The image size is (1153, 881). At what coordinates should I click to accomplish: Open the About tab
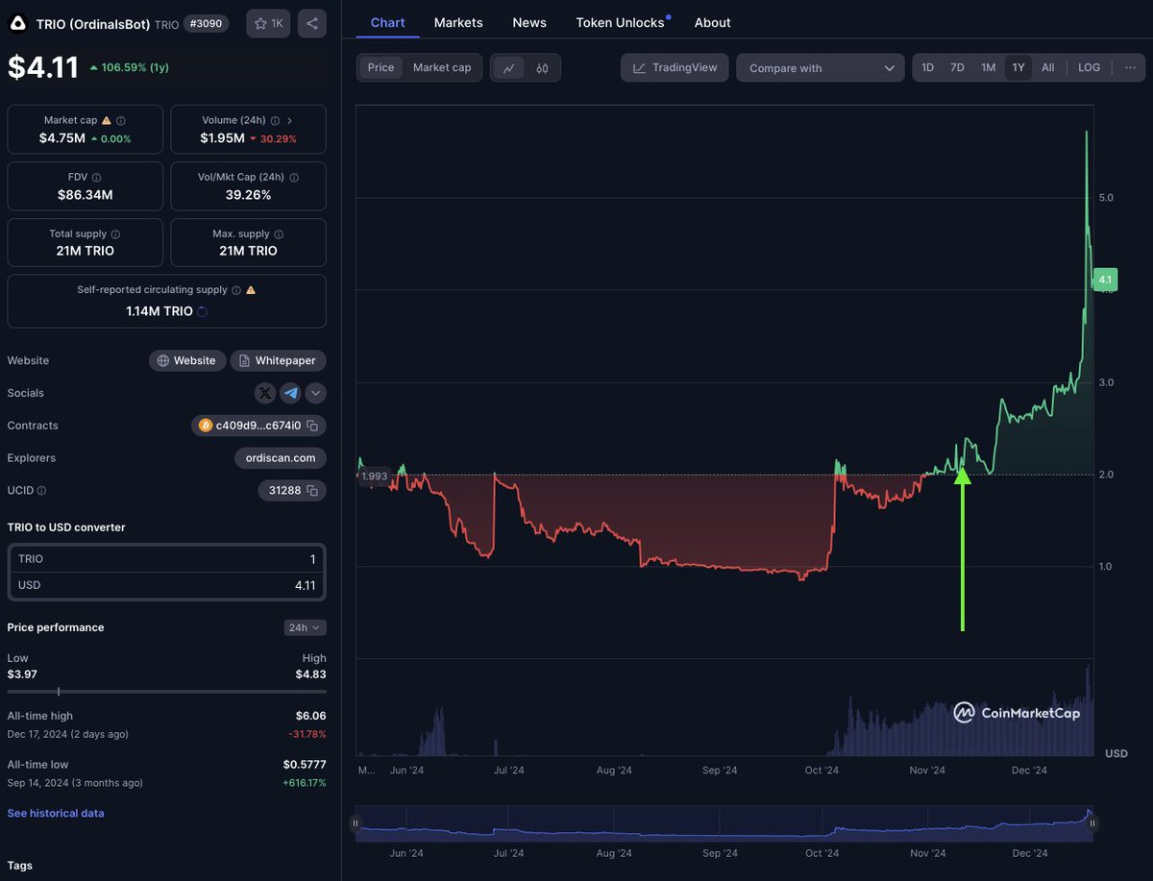click(x=712, y=22)
